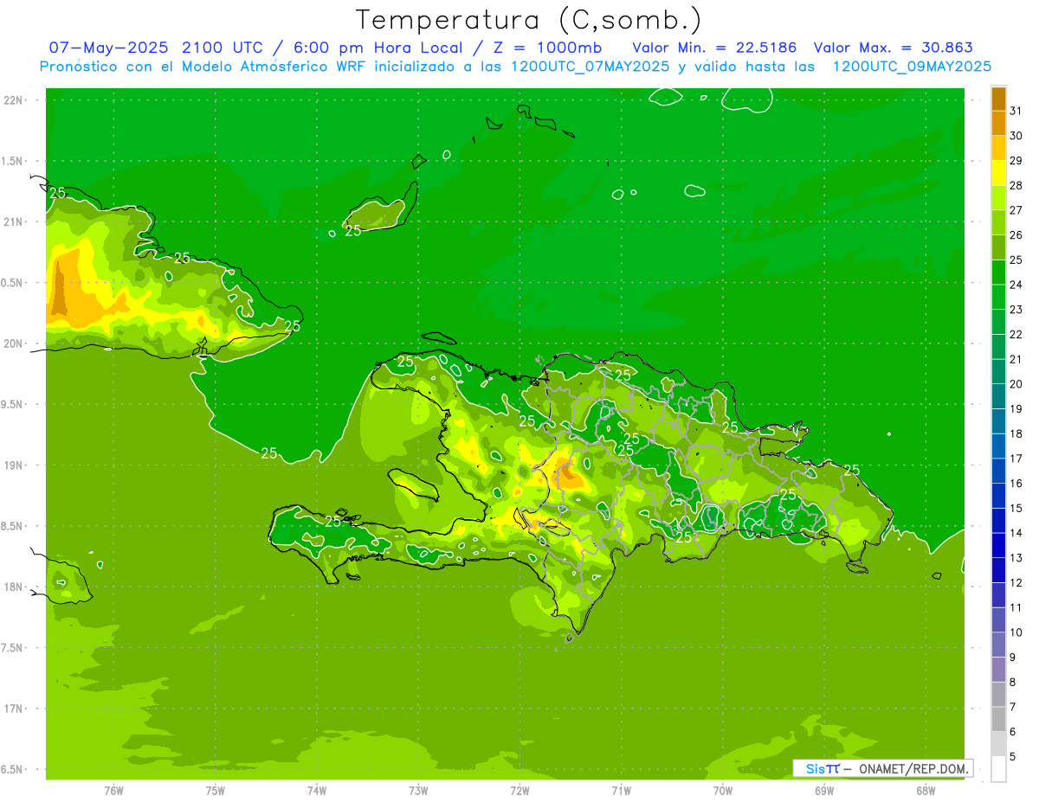
Task: Click the end validity time '1200UTC_09MAY2025'
Action: 912,67
